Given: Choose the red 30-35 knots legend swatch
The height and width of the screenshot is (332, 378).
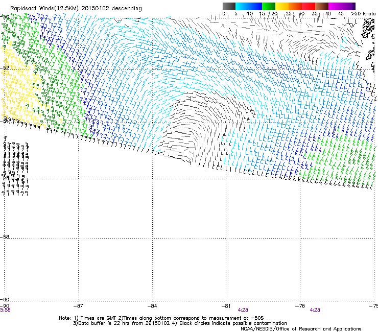Looking at the screenshot, I should [x=309, y=6].
